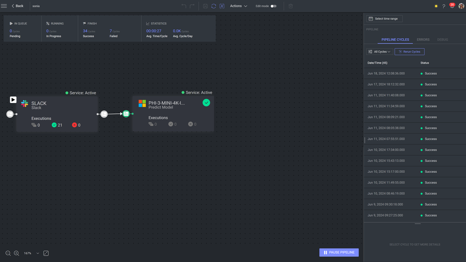This screenshot has height=262, width=466.
Task: Select cycle Jun 11, 2024 08:05:38.000
Action: [415, 128]
